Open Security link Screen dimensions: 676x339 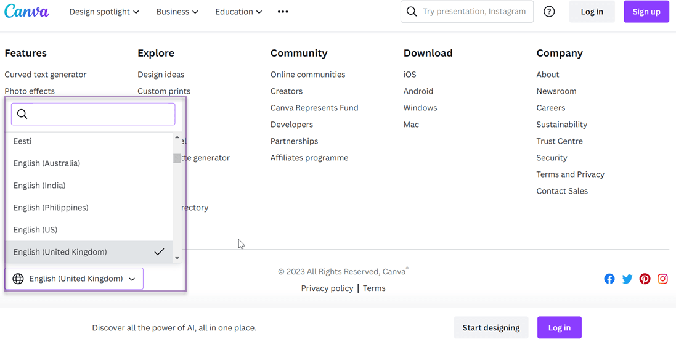point(552,158)
